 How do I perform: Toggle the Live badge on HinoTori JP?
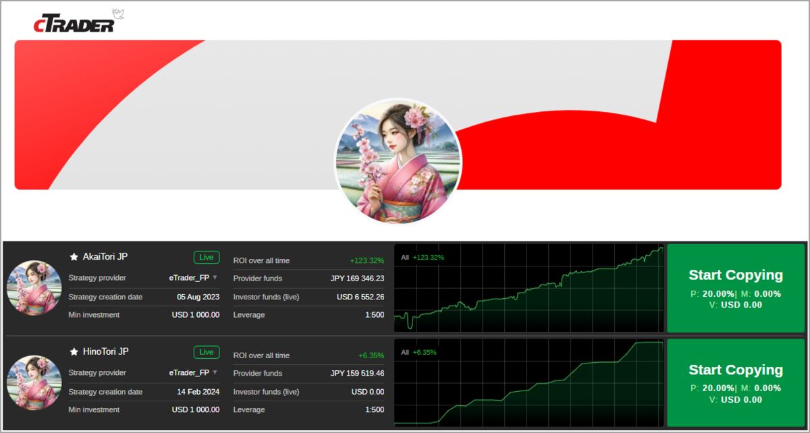click(206, 351)
